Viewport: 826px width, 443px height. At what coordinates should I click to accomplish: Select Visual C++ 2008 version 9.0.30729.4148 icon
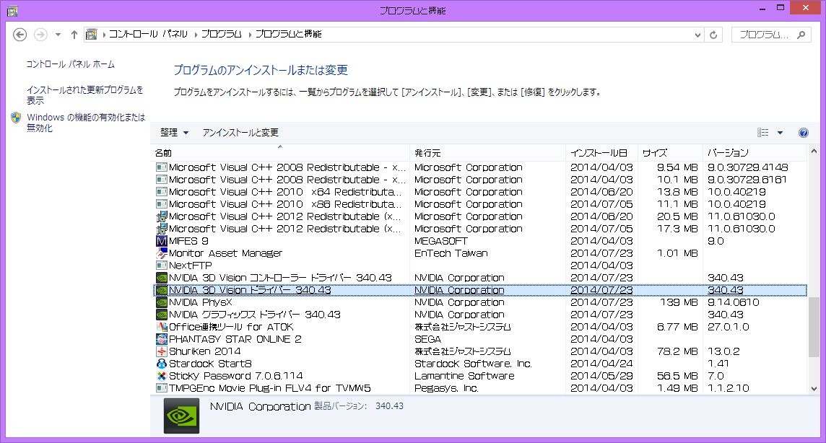162,167
